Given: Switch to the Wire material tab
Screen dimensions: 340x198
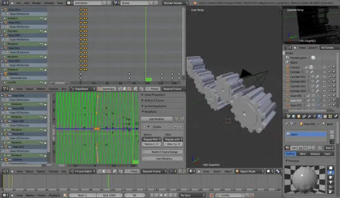Looking at the screenshot, I should point(303,154).
